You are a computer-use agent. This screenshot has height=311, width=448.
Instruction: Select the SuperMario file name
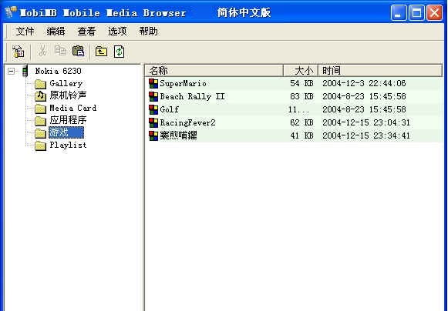184,84
